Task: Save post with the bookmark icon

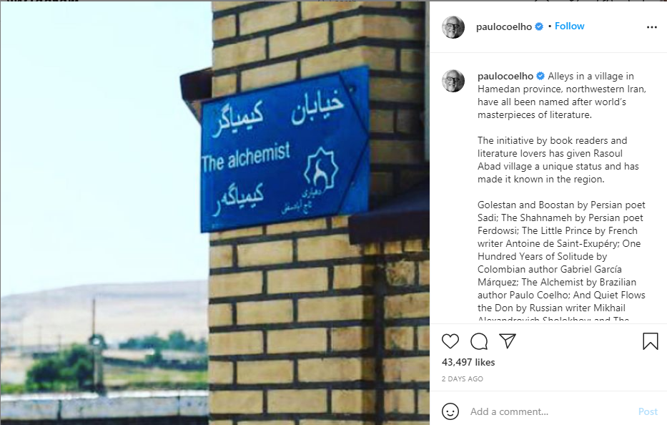Action: tap(651, 341)
